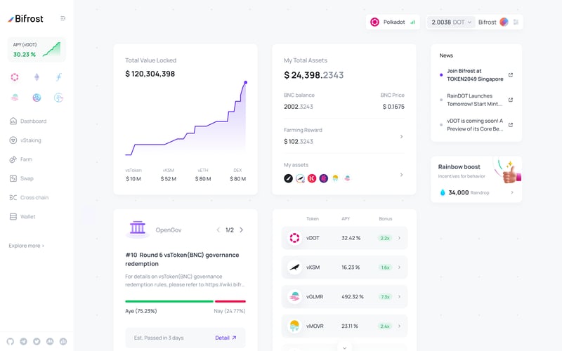Viewport: 562px width, 351px height.
Task: Select the bird-outline chain icon in sidebar
Action: [59, 98]
